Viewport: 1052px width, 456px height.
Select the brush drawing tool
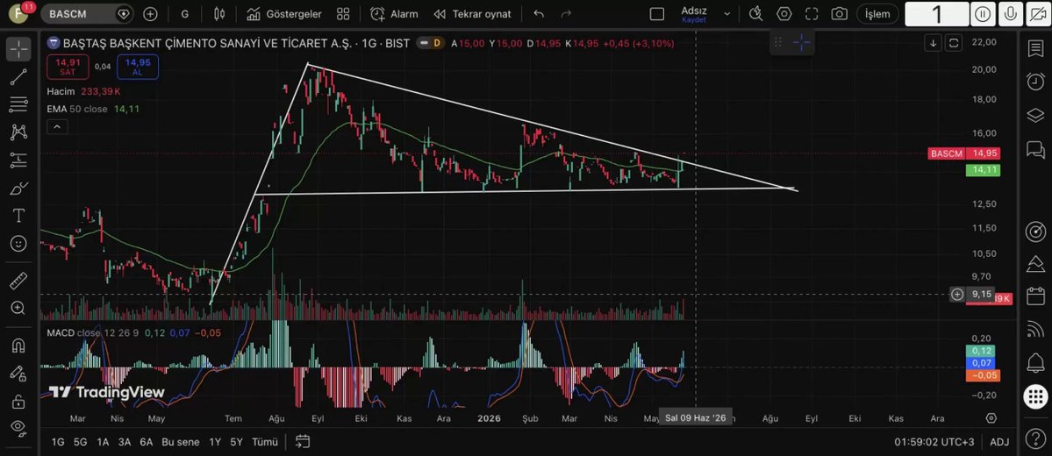pos(18,188)
